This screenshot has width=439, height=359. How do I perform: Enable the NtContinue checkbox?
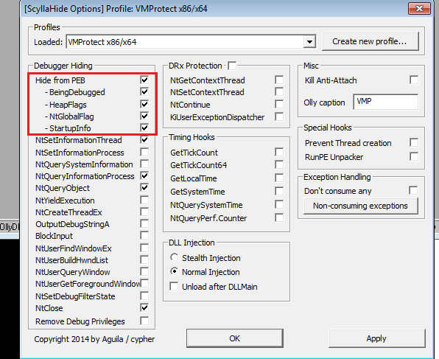tap(279, 104)
